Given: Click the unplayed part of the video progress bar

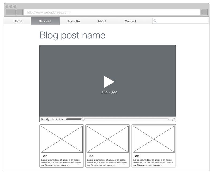Looking at the screenshot, I should tap(126, 119).
